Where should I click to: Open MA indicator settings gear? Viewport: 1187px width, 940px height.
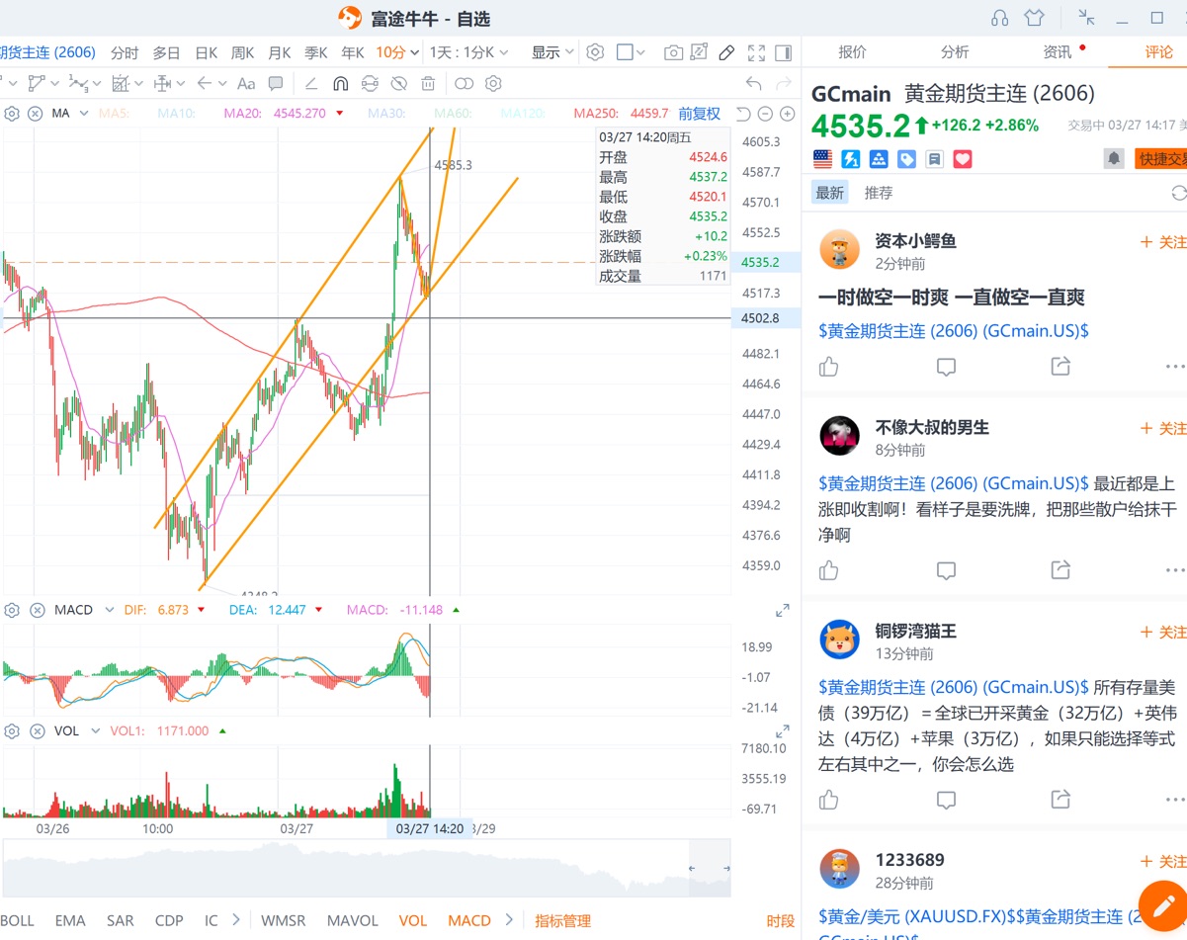(x=12, y=114)
